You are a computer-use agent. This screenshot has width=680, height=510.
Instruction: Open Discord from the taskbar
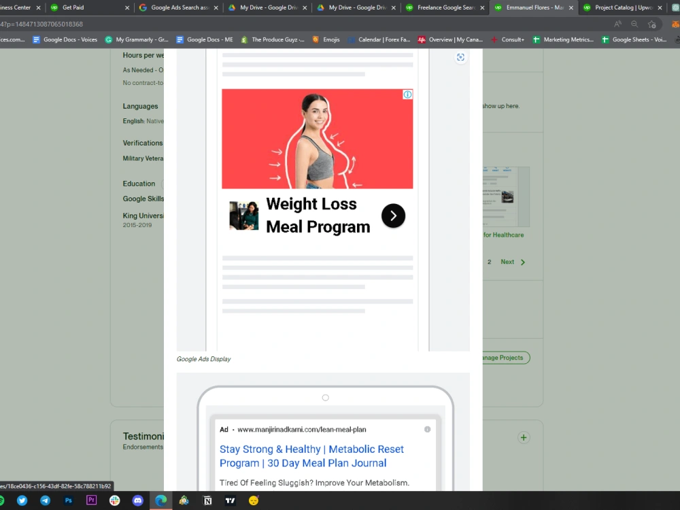click(x=138, y=500)
